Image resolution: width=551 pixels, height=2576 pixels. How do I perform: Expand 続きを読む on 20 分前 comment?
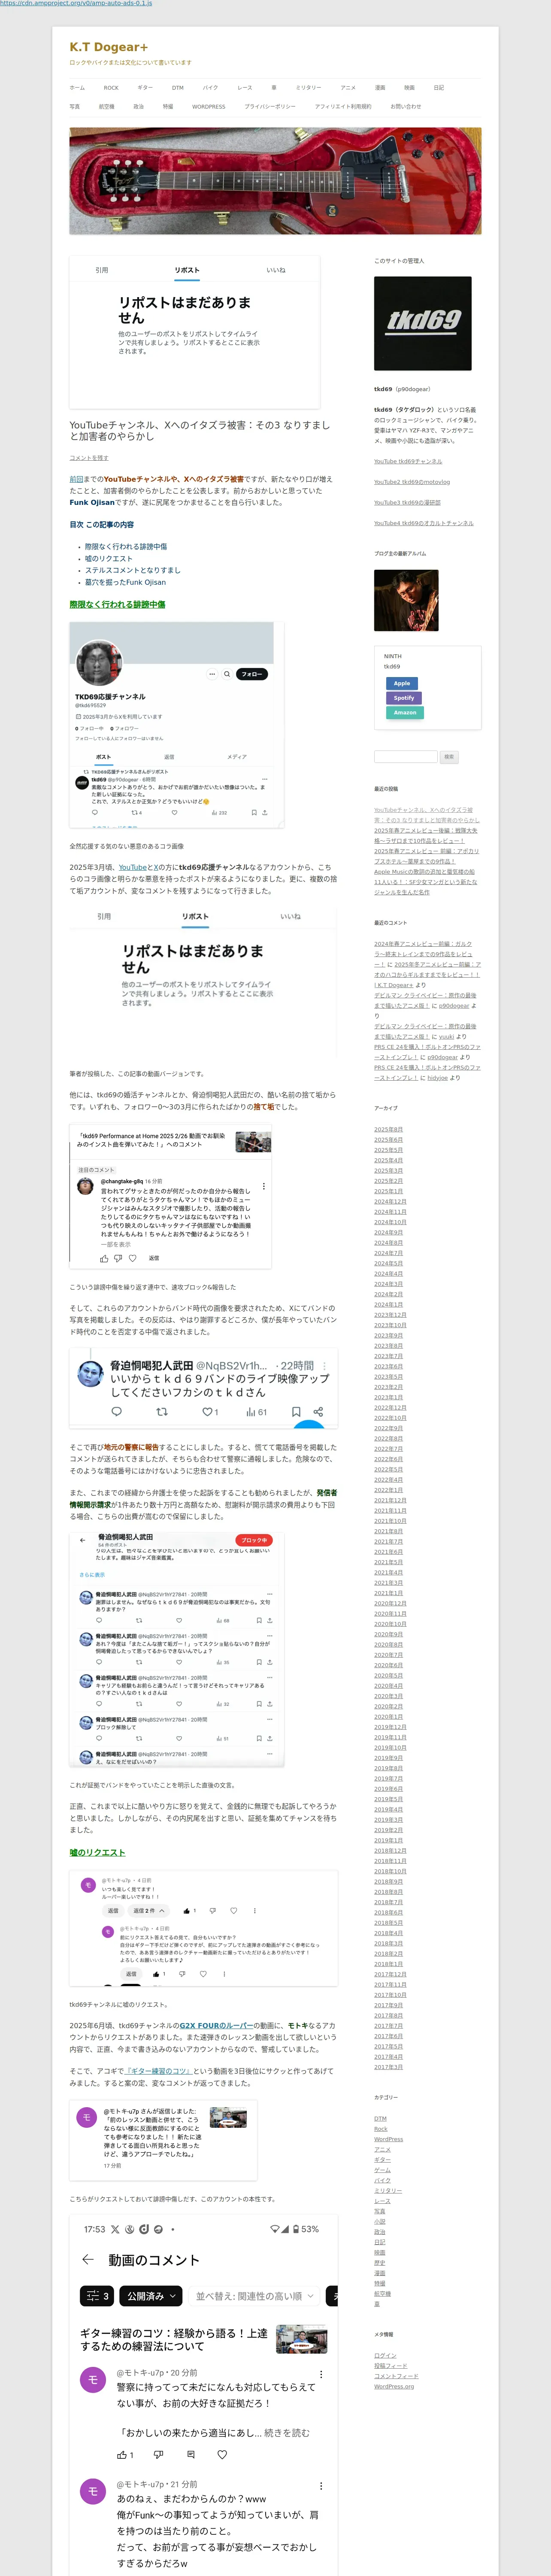tap(287, 2432)
